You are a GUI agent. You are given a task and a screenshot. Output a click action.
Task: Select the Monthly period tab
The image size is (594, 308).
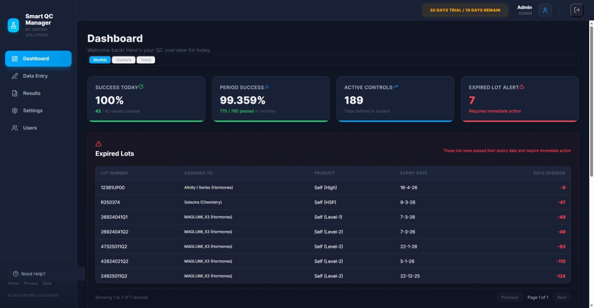100,60
